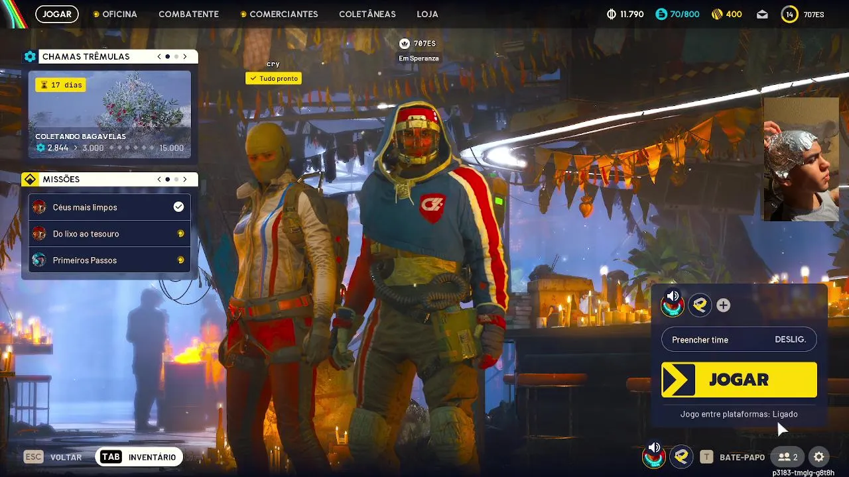Open the LOJA tab
The height and width of the screenshot is (477, 849).
pos(427,14)
